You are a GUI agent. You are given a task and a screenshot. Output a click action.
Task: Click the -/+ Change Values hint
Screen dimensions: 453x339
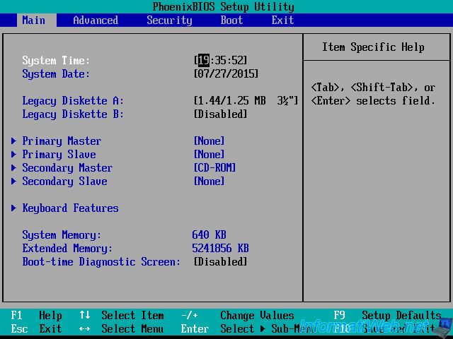click(x=238, y=316)
